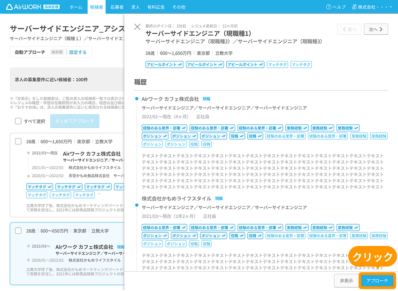This screenshot has width=398, height=291.
Task: Check the すべて選択 checkbox
Action: tap(18, 121)
